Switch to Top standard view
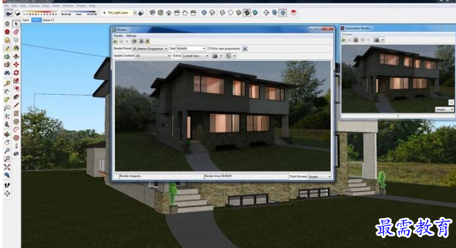This screenshot has height=248, width=456. pyautogui.click(x=160, y=13)
